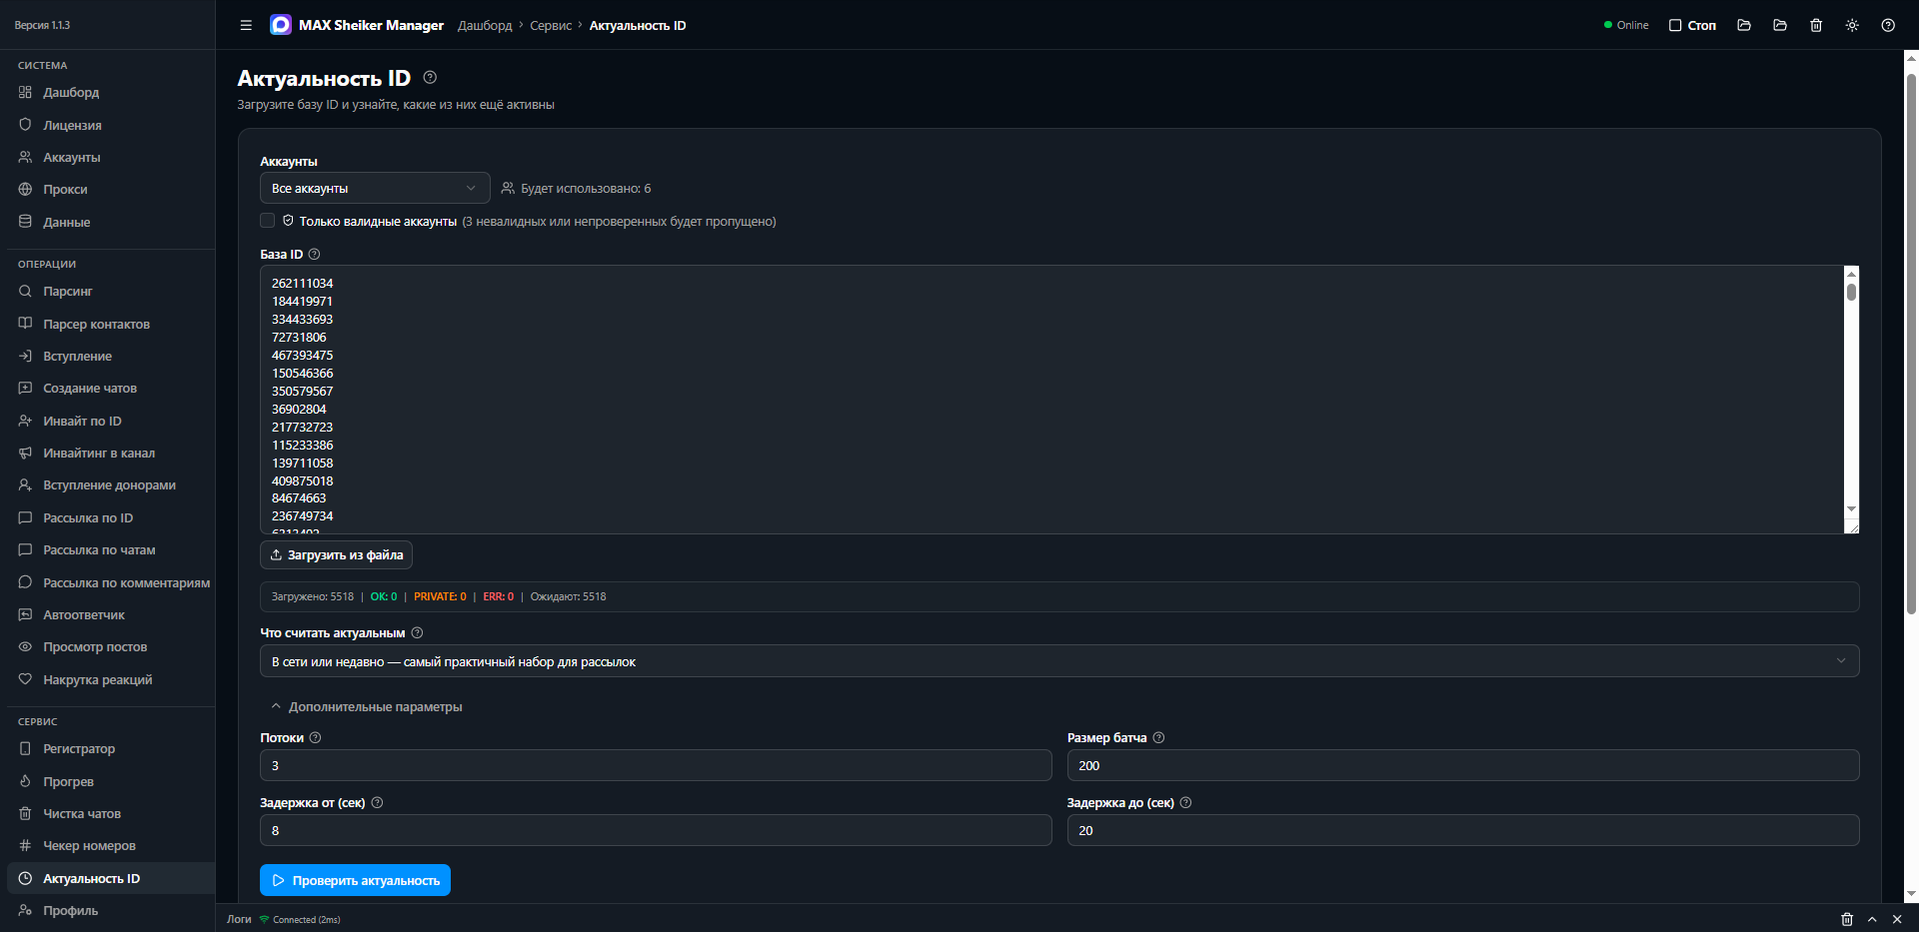The image size is (1919, 932).
Task: Toggle the theme sun icon in header
Action: [x=1852, y=25]
